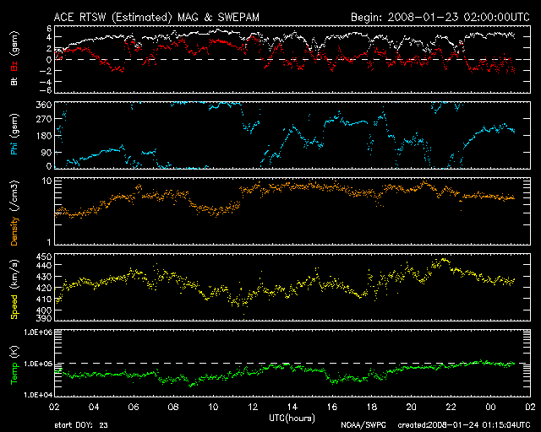
Task: Click the "6" tick label on Bt Bz axis
Action: coord(49,28)
